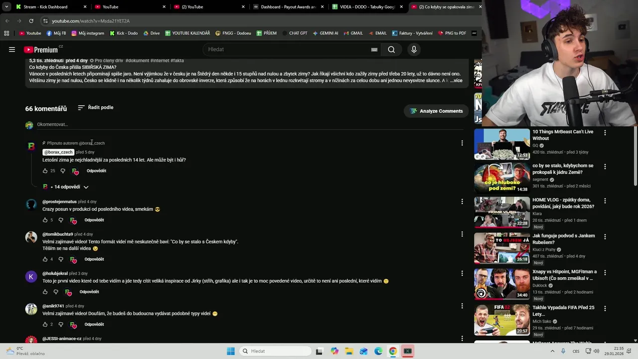
Task: Open the #dokument hashtag link
Action: 137,60
